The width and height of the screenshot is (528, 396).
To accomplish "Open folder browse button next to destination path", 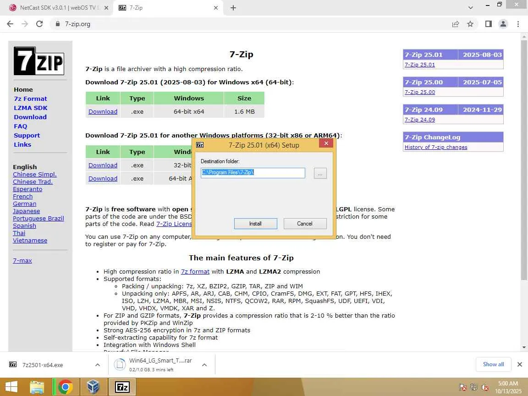I will coord(320,173).
